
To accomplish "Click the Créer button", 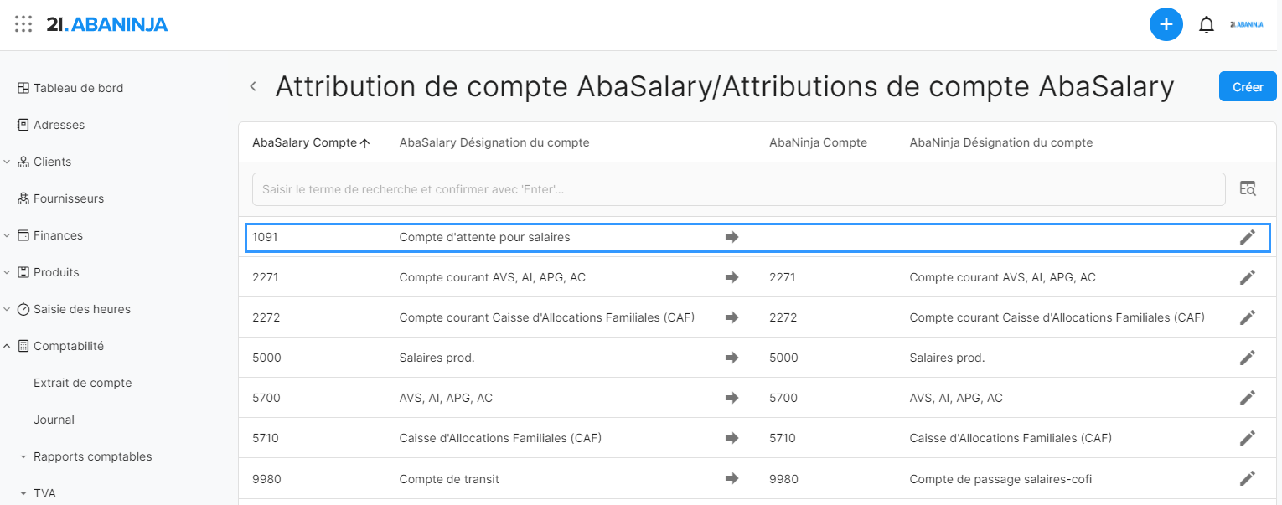I will (x=1248, y=87).
